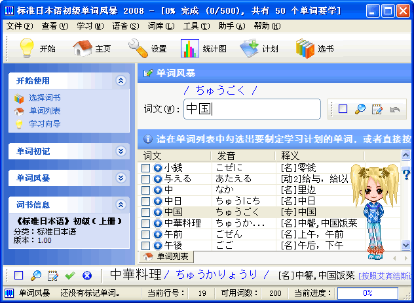
Task: Expand the 单词风暴 sidebar panel
Action: [x=120, y=177]
